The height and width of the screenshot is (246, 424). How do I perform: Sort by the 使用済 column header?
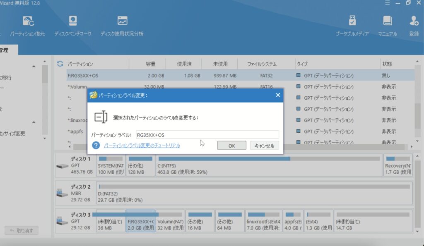click(183, 64)
